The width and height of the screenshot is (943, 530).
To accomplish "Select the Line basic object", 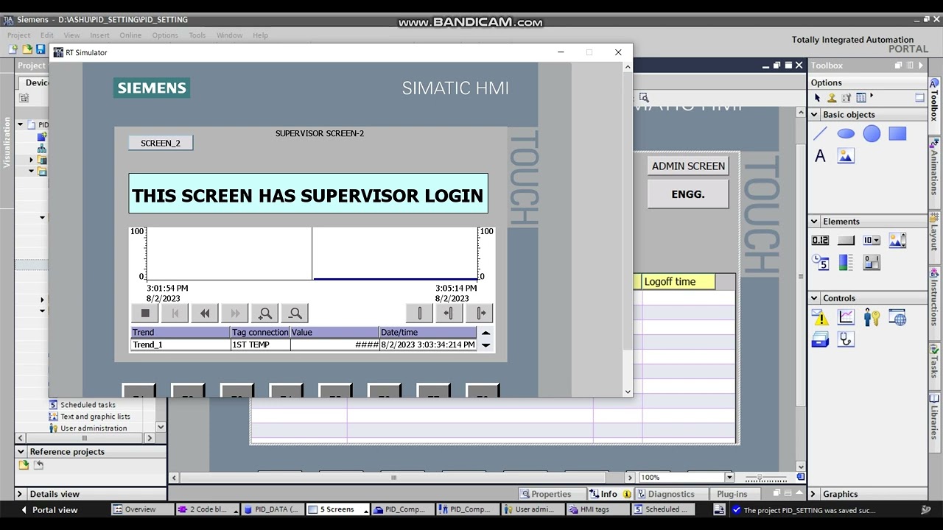I will click(x=820, y=133).
